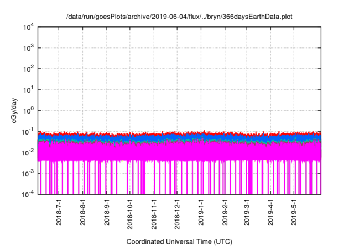Click the 10^4 y-axis tick label
This screenshot has height=247, width=354.
tap(29, 28)
